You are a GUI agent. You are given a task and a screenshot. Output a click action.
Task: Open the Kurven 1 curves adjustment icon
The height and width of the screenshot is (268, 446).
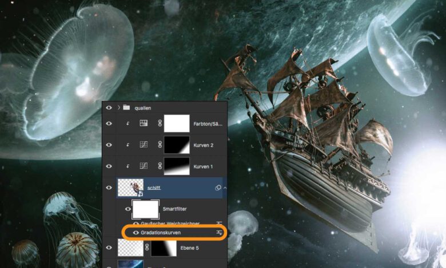[x=144, y=166]
